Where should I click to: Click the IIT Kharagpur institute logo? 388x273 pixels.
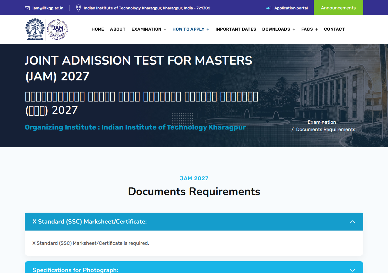(x=35, y=29)
